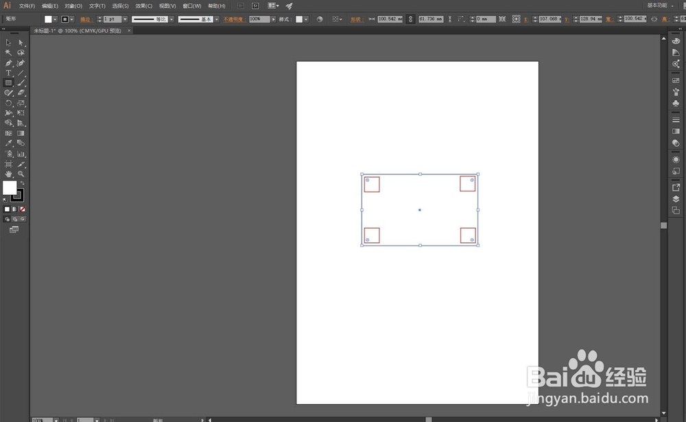Open the 文件(F) menu

pos(27,5)
